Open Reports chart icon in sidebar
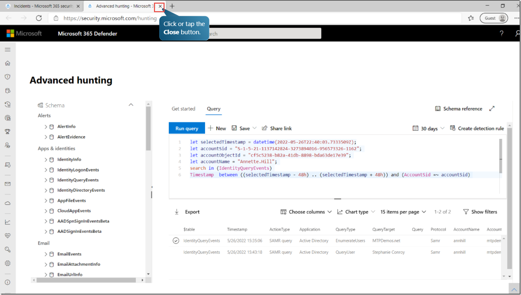Image resolution: width=521 pixels, height=295 pixels. click(x=8, y=222)
